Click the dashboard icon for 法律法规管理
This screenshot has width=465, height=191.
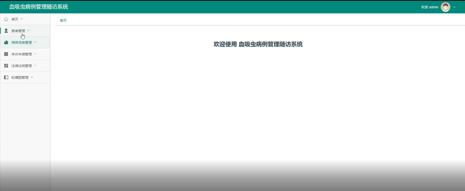coord(6,66)
